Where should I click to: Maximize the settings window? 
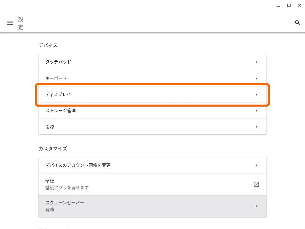click(x=289, y=5)
